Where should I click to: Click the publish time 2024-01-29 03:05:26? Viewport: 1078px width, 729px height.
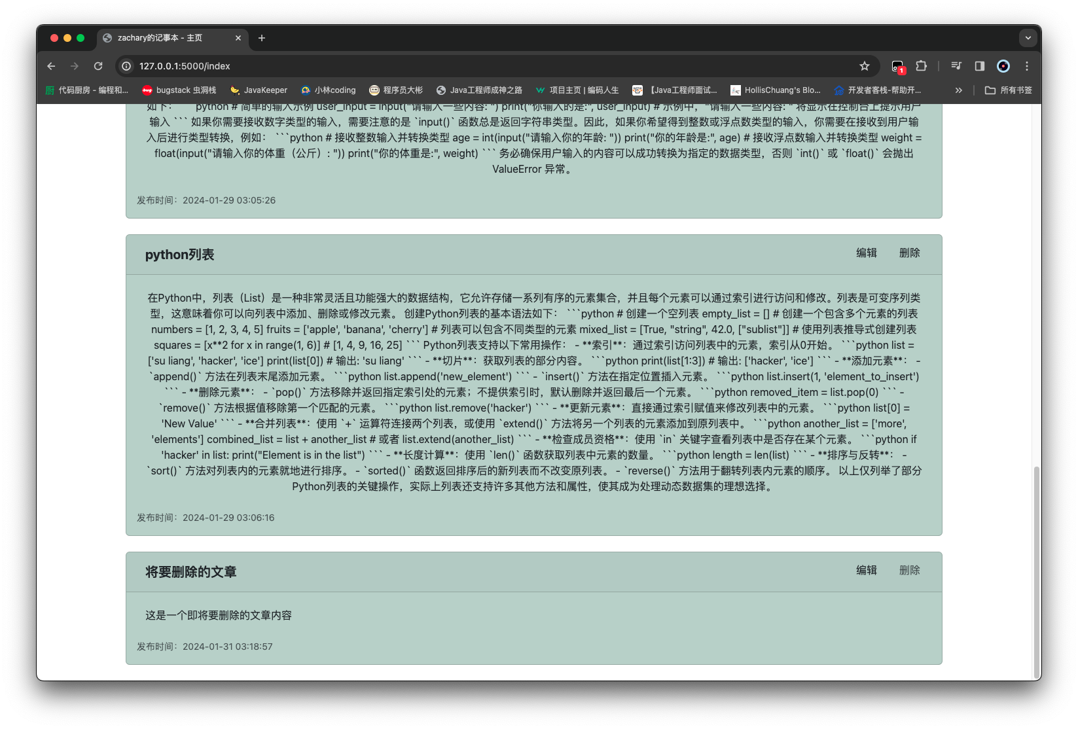coord(206,200)
